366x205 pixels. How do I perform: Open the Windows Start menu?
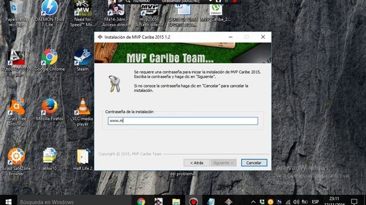[x=8, y=201]
